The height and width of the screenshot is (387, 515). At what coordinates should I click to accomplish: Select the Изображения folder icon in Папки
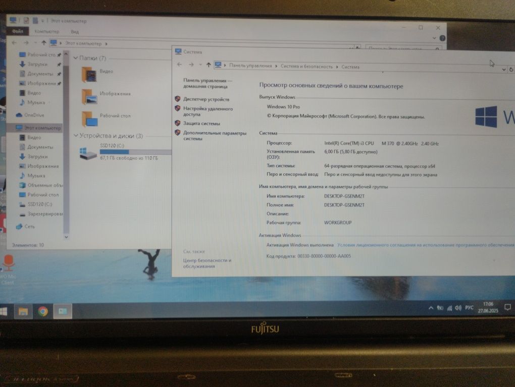90,97
